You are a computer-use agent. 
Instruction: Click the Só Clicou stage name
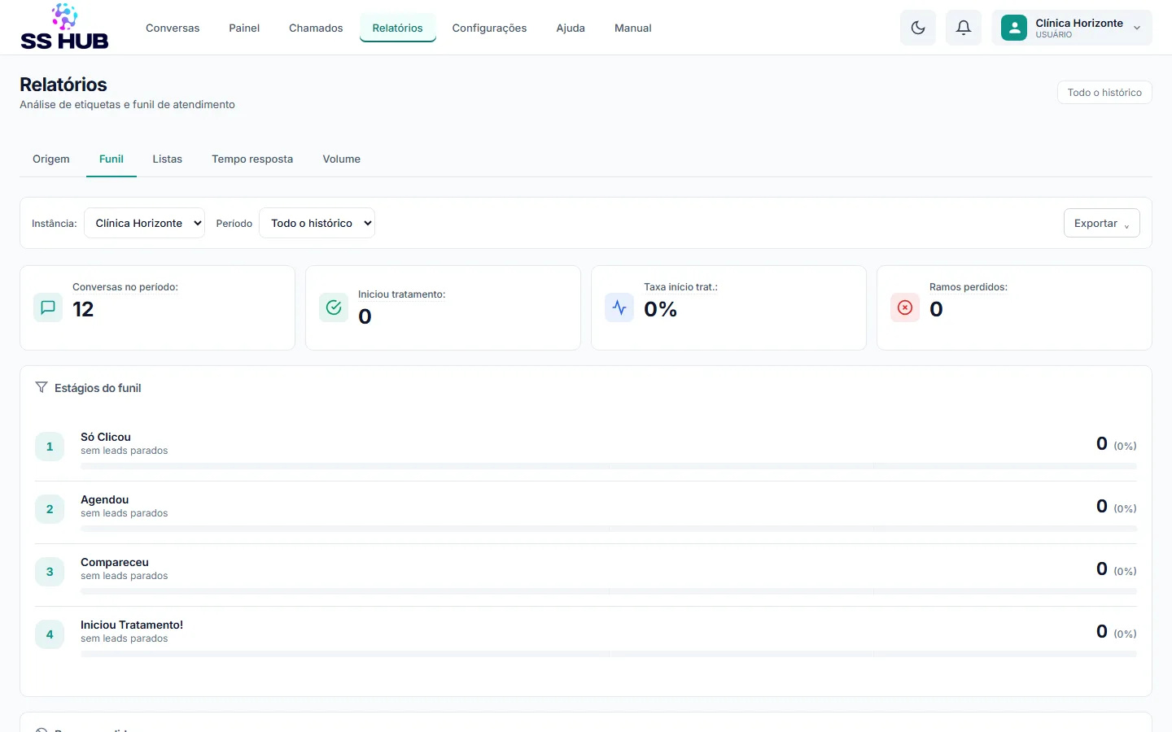coord(106,437)
